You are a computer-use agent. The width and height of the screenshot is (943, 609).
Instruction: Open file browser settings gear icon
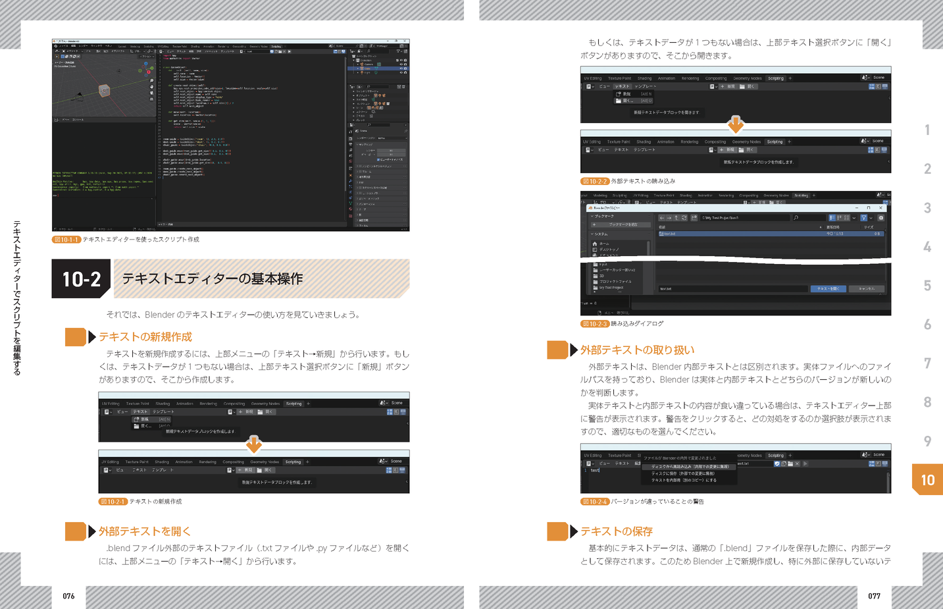881,218
